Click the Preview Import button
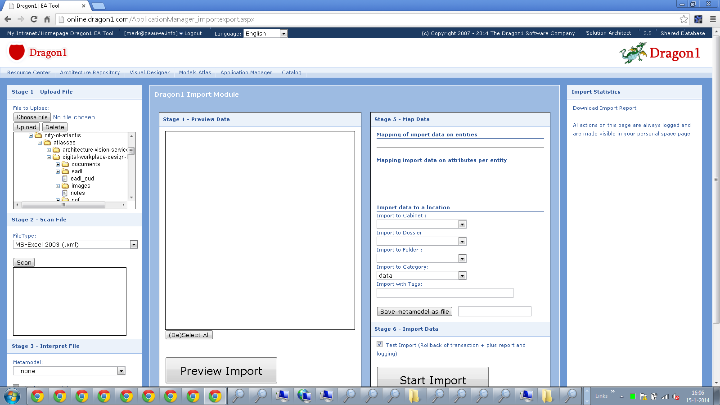This screenshot has width=720, height=405. point(221,370)
